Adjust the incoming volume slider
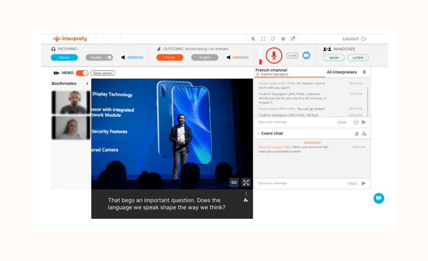The width and height of the screenshot is (428, 261). pyautogui.click(x=135, y=57)
